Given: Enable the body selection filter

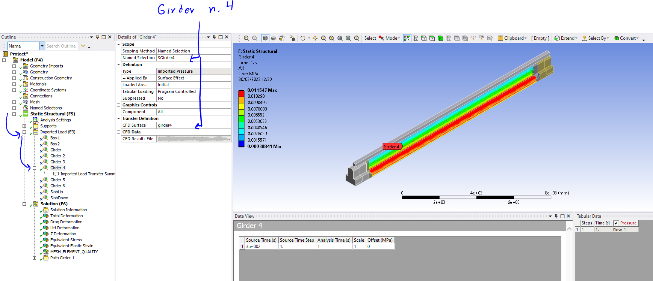Looking at the screenshot, I should point(440,38).
